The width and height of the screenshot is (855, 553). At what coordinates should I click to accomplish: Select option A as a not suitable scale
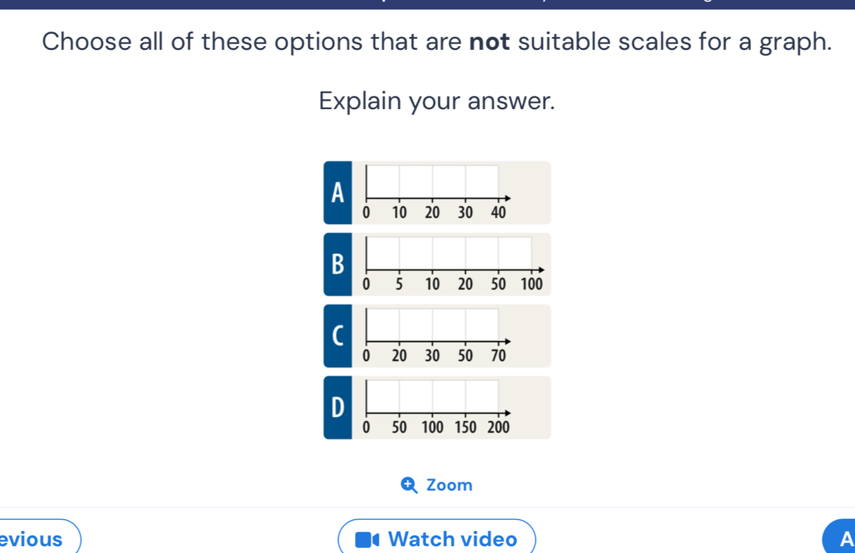[437, 192]
